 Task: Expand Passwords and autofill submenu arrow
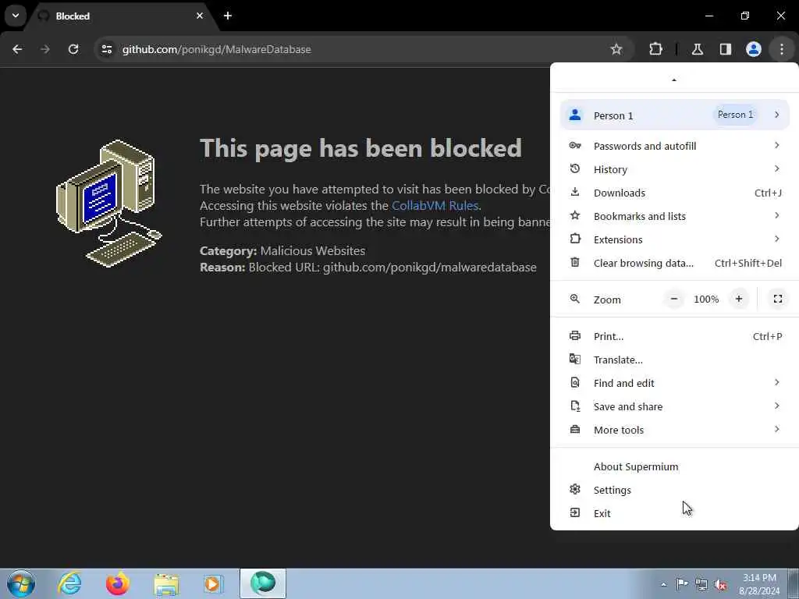[x=776, y=145]
